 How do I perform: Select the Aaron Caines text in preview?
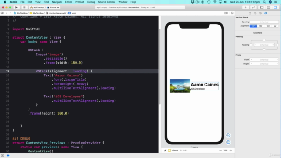point(205,85)
